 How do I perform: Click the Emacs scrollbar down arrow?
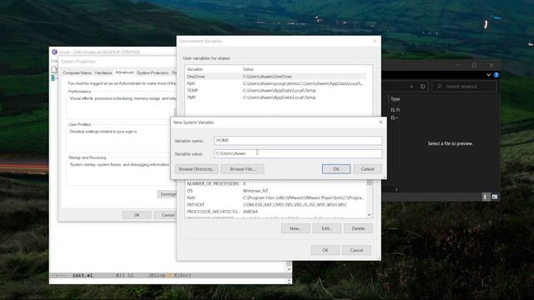[x=290, y=269]
